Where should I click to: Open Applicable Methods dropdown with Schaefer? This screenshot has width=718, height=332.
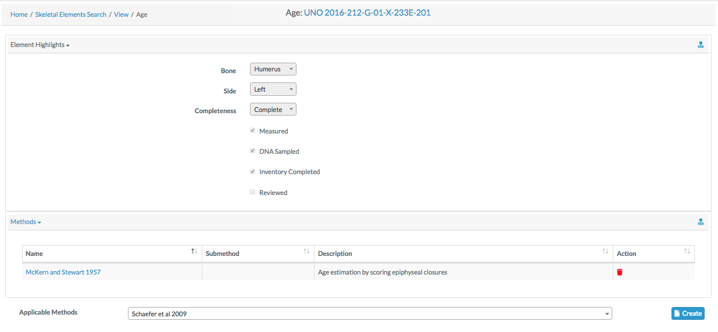click(370, 314)
